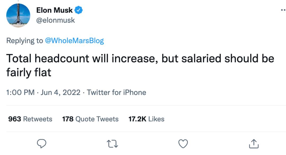View the 963 Retweets list

click(30, 119)
